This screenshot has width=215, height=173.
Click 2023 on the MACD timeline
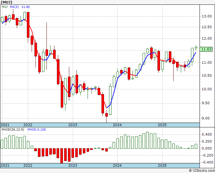pyautogui.click(x=73, y=165)
